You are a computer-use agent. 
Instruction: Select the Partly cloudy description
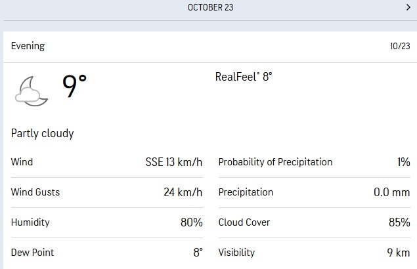click(43, 133)
